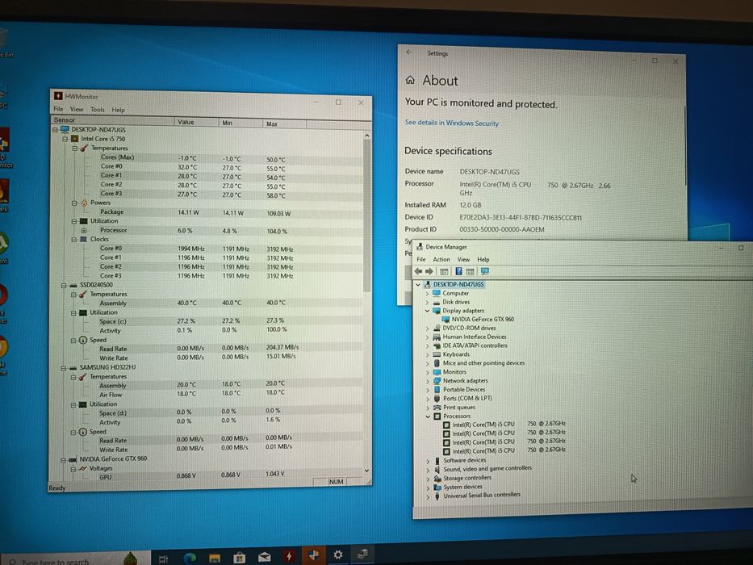Image resolution: width=753 pixels, height=565 pixels.
Task: Expand the Human Interface Devices node
Action: (x=428, y=337)
